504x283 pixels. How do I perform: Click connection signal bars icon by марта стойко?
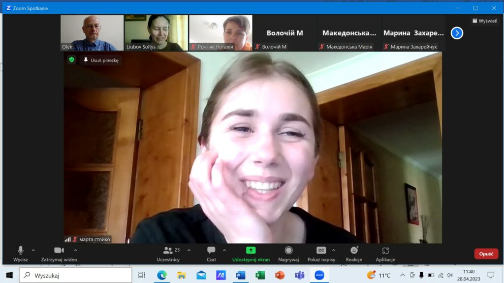click(67, 239)
